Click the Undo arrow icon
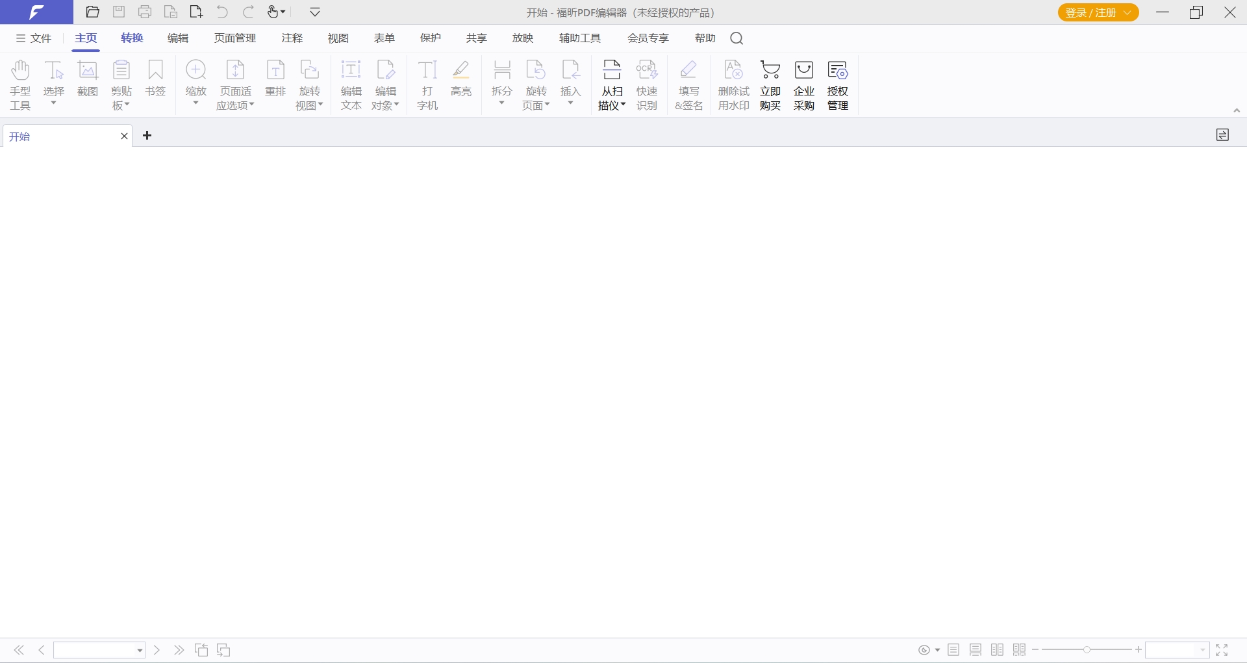 point(222,12)
